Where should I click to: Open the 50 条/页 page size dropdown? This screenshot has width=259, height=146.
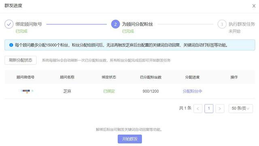pyautogui.click(x=241, y=108)
